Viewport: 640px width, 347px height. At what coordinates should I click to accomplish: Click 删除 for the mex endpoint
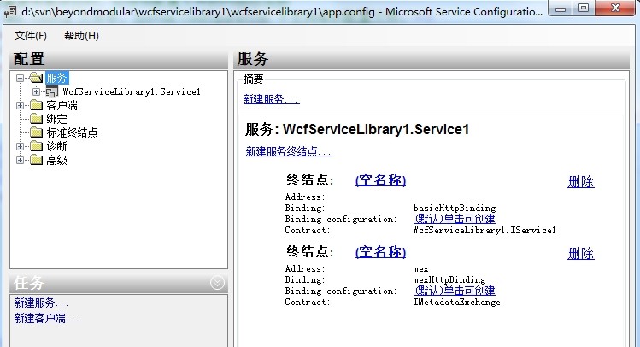[x=581, y=254]
